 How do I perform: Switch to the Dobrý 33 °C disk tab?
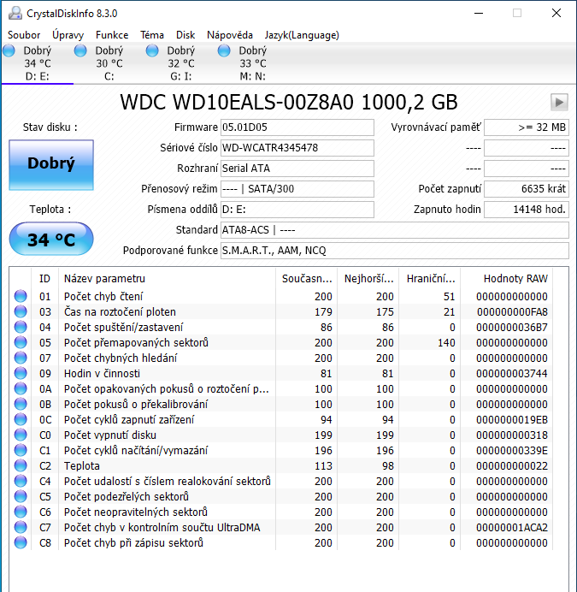point(252,63)
